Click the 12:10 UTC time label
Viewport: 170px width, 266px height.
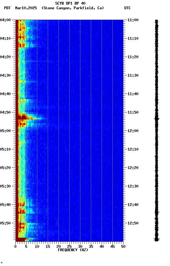(x=133, y=149)
